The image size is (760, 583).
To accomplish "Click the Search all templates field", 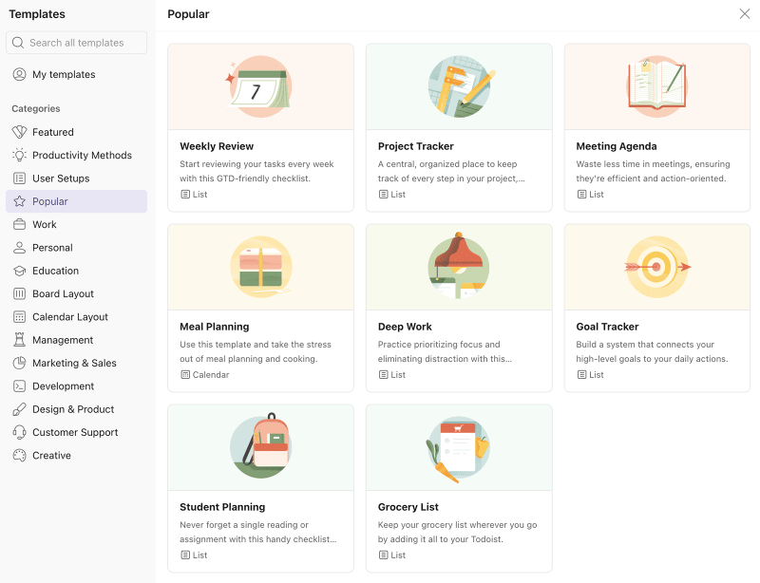I will click(x=76, y=43).
